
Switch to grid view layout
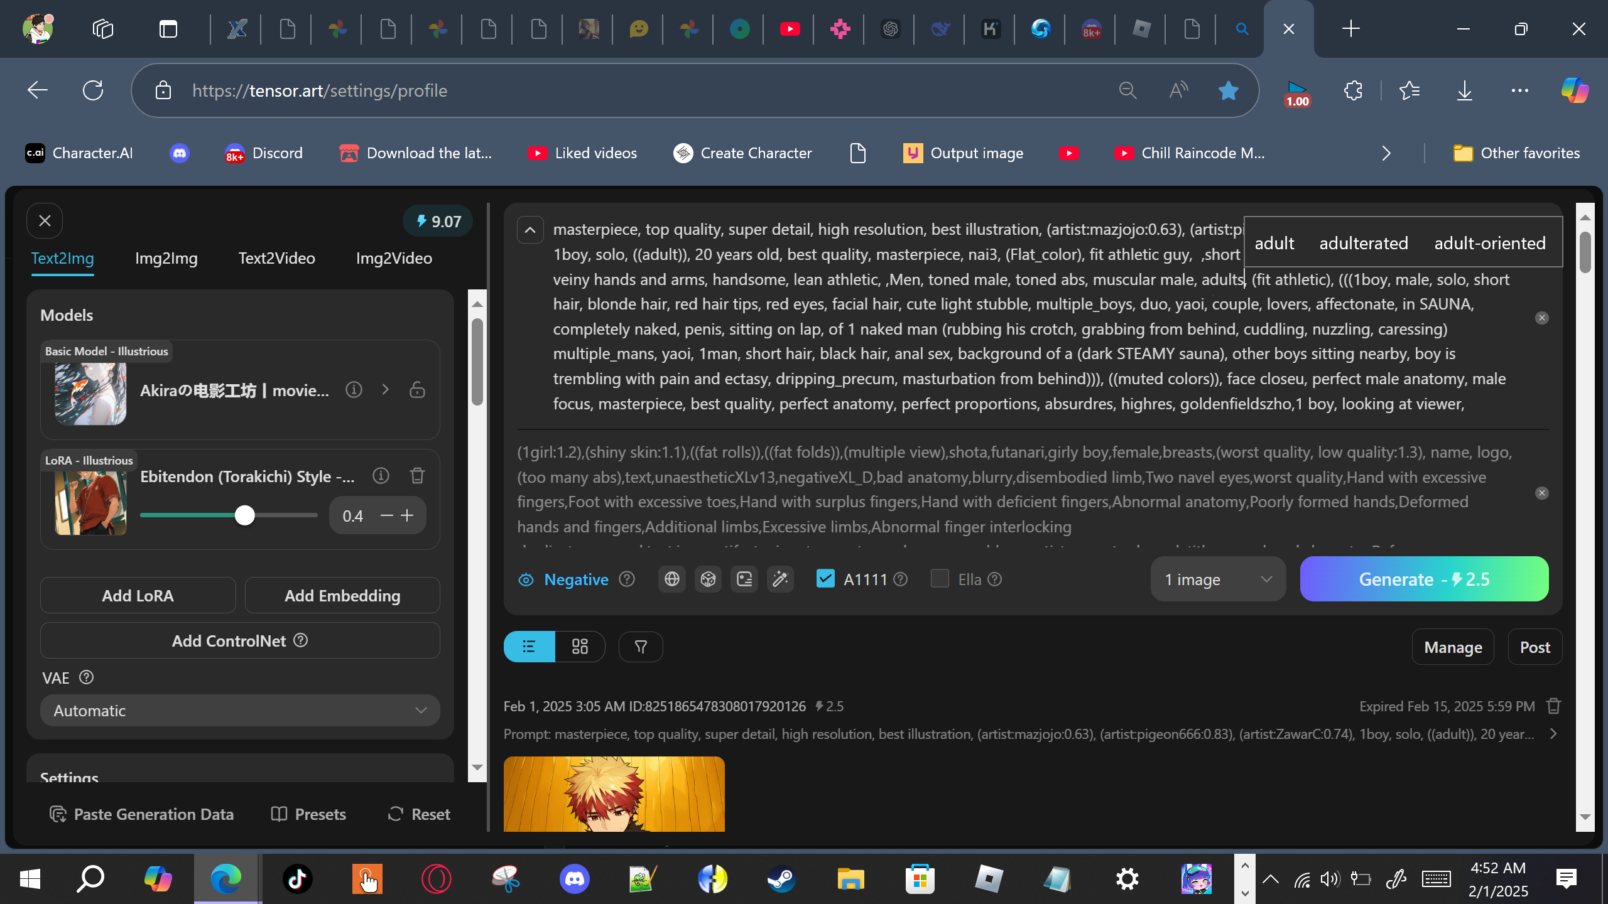[x=580, y=647]
